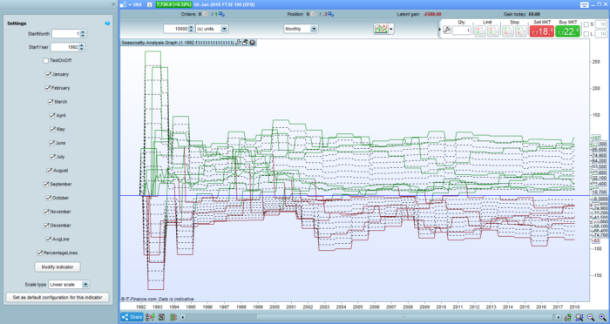Remove the Seasonality Analysis Graph indicator
The height and width of the screenshot is (324, 610).
pyautogui.click(x=252, y=43)
